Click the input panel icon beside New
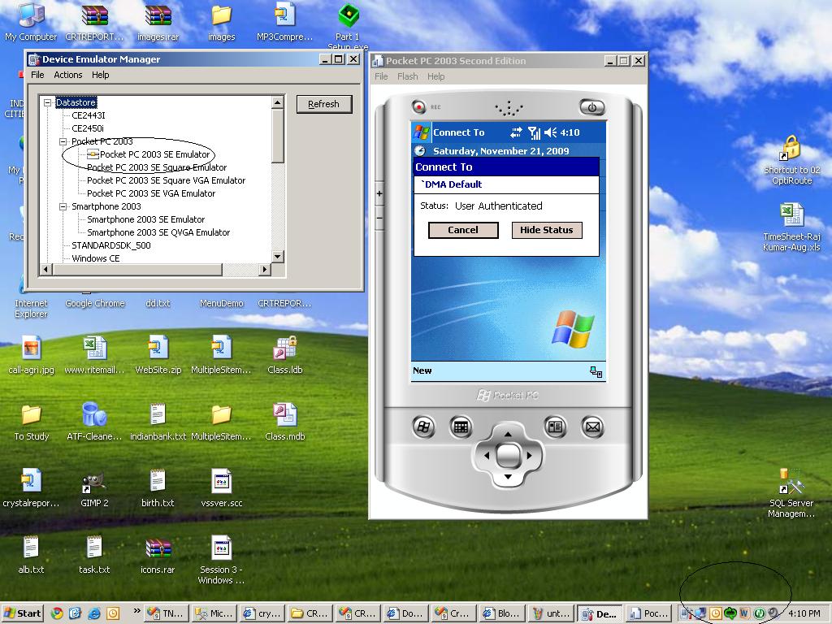Screen dimensions: 832x624 [594, 370]
